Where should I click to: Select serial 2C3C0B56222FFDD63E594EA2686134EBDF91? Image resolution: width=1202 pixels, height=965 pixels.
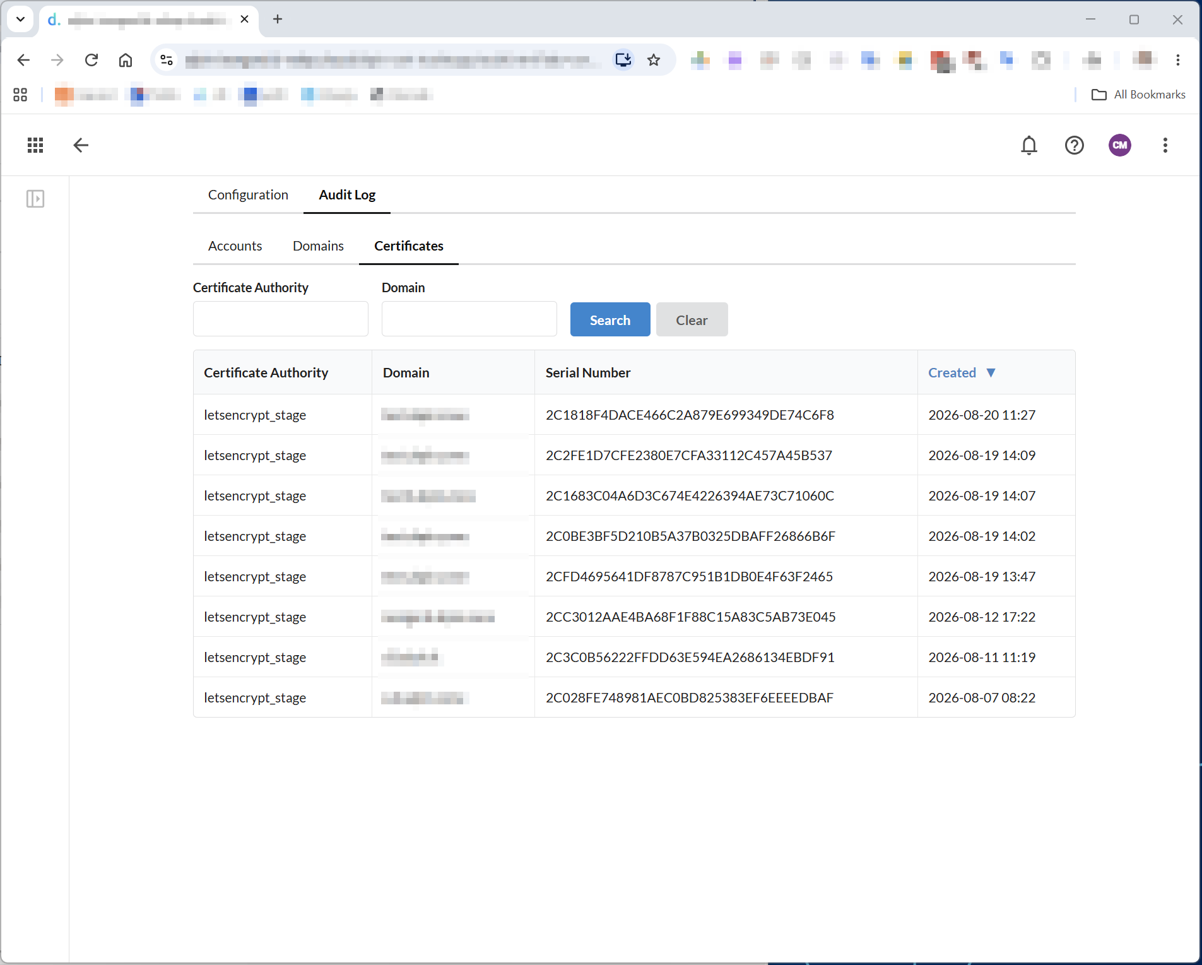click(690, 658)
